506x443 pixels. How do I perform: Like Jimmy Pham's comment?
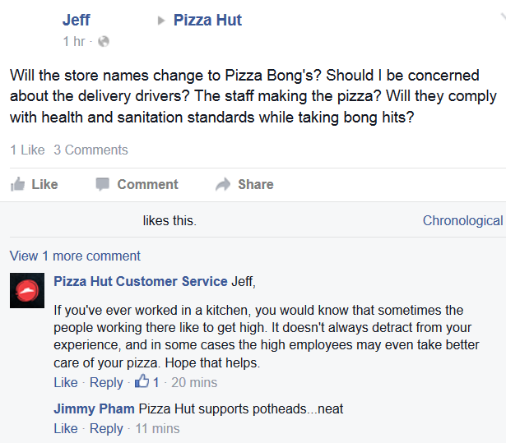(66, 429)
